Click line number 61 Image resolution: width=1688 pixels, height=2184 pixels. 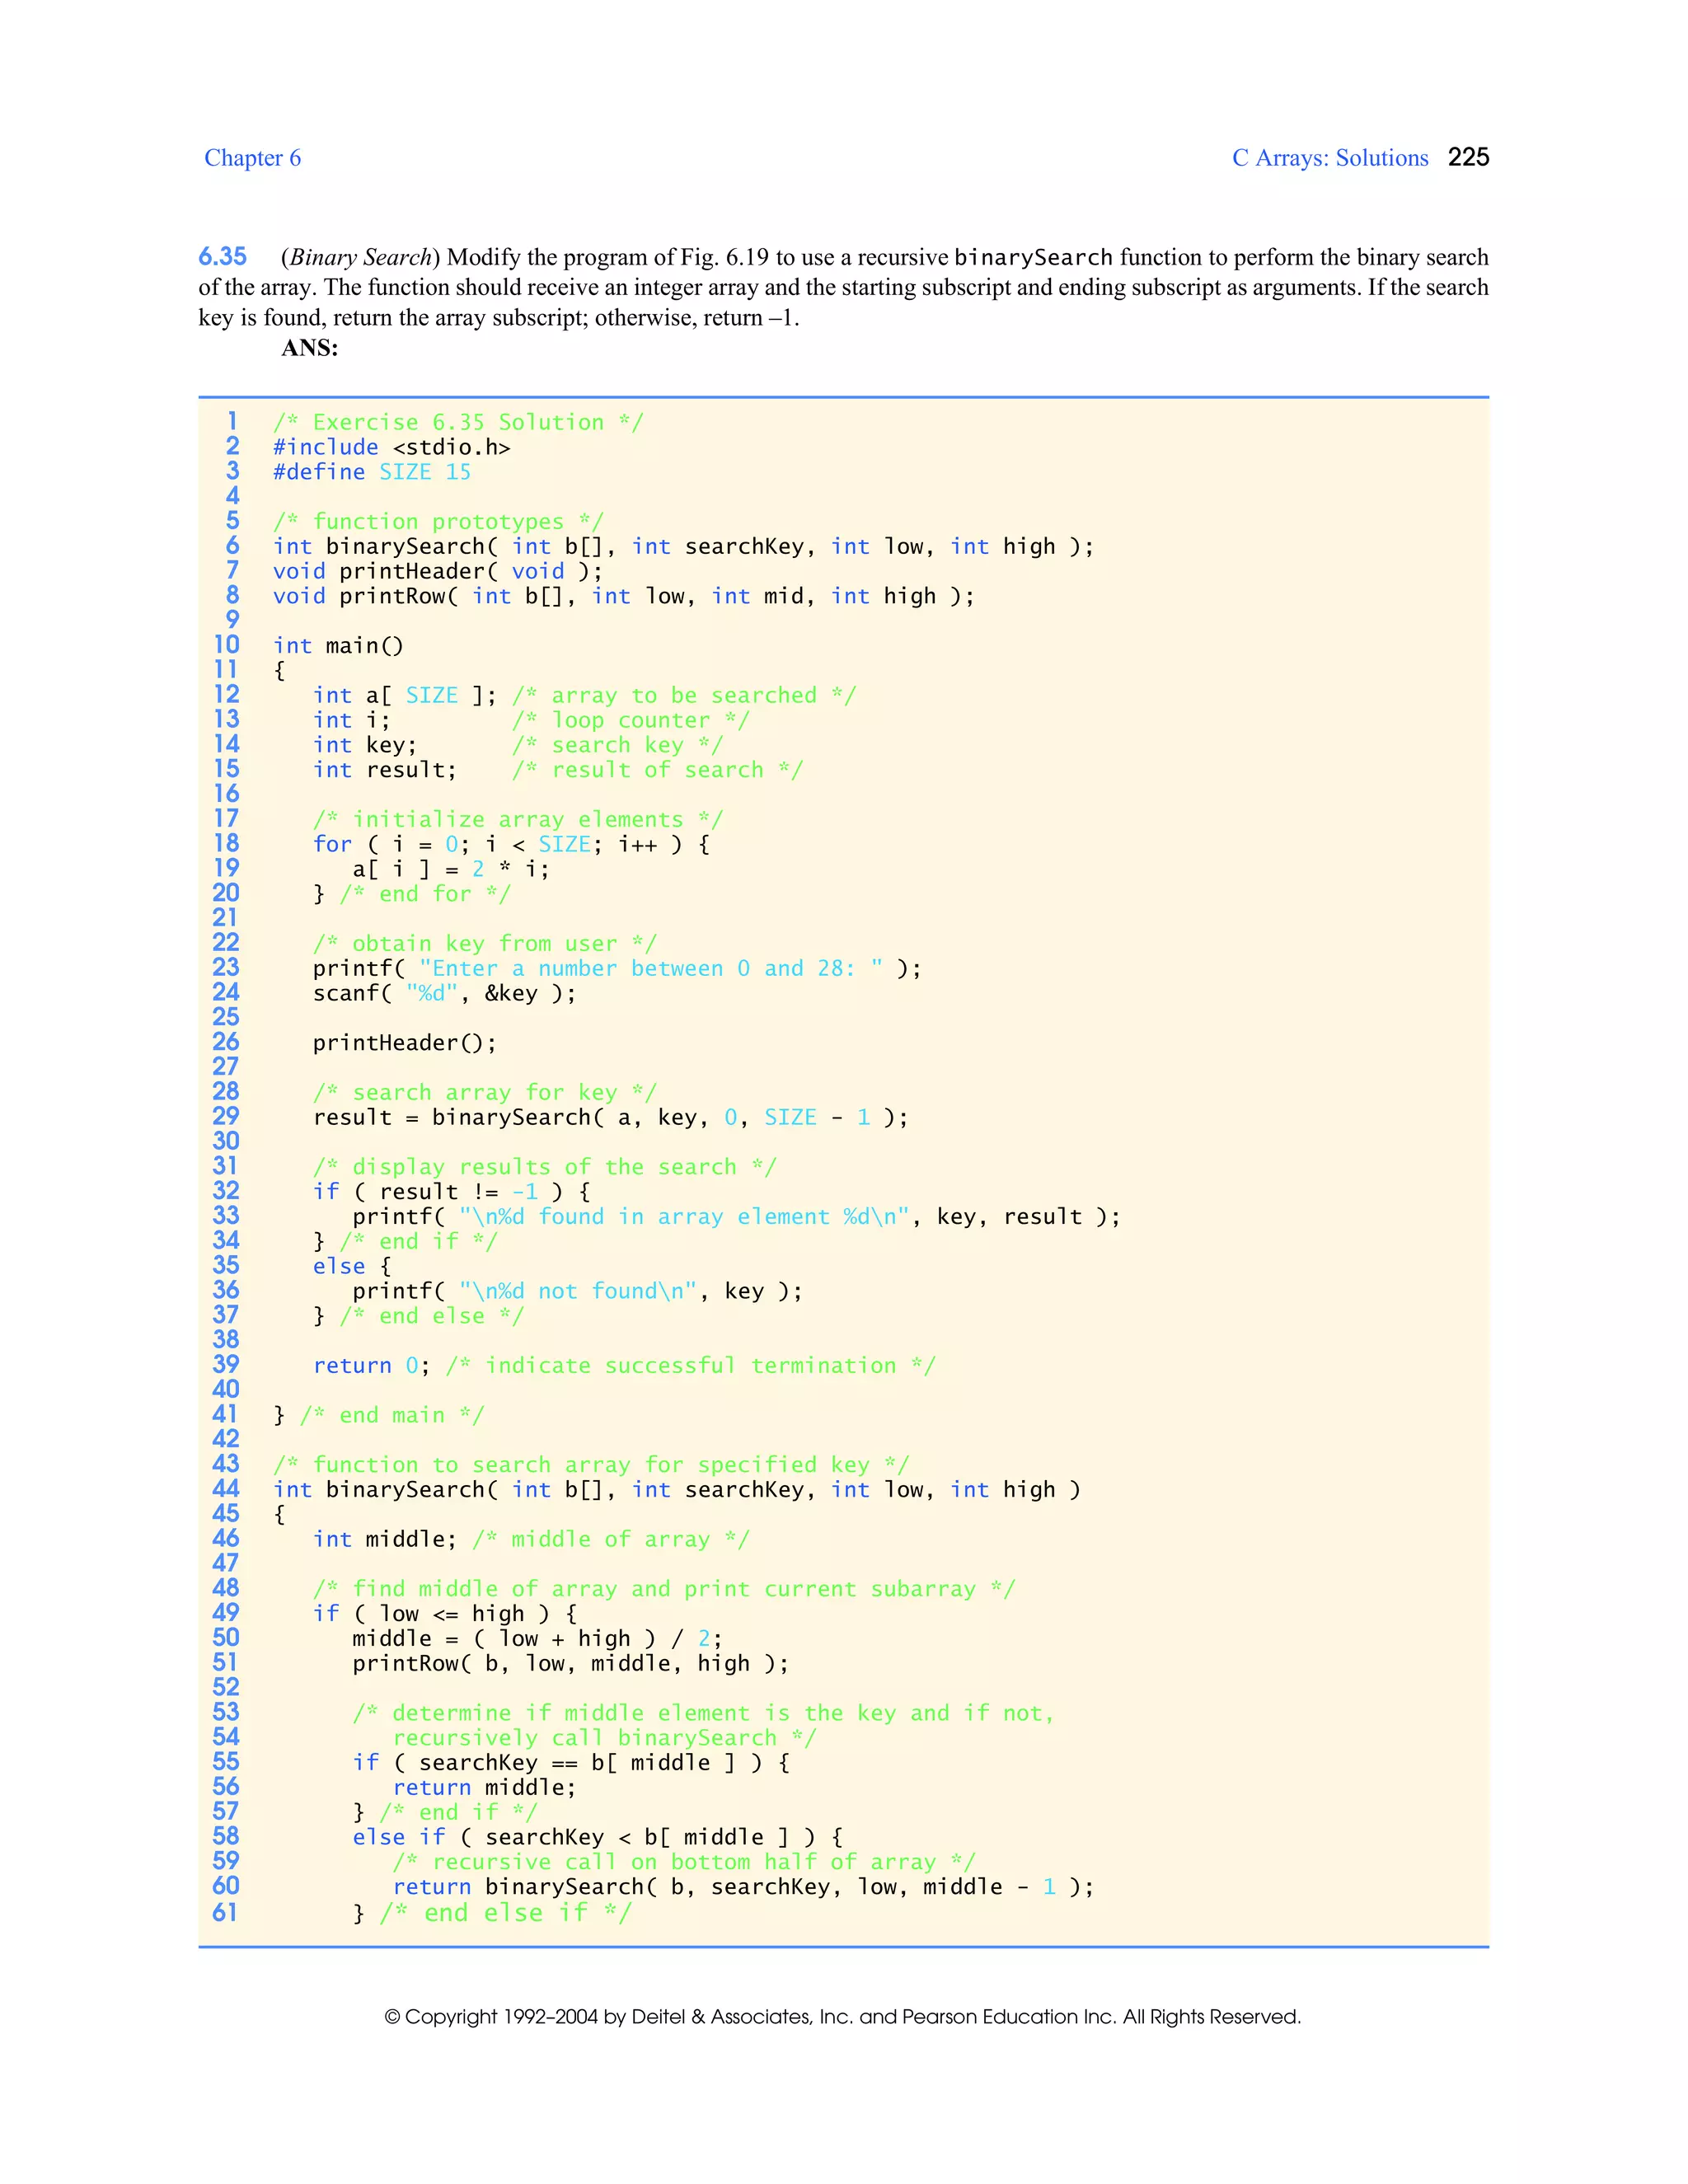pyautogui.click(x=225, y=1913)
